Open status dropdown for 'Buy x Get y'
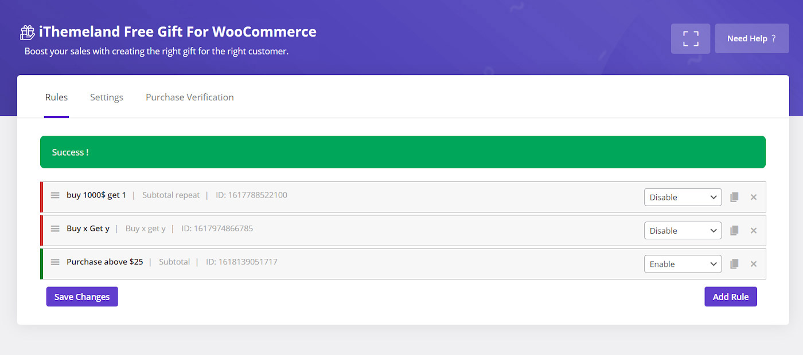Screen dimensions: 803x355 683,231
